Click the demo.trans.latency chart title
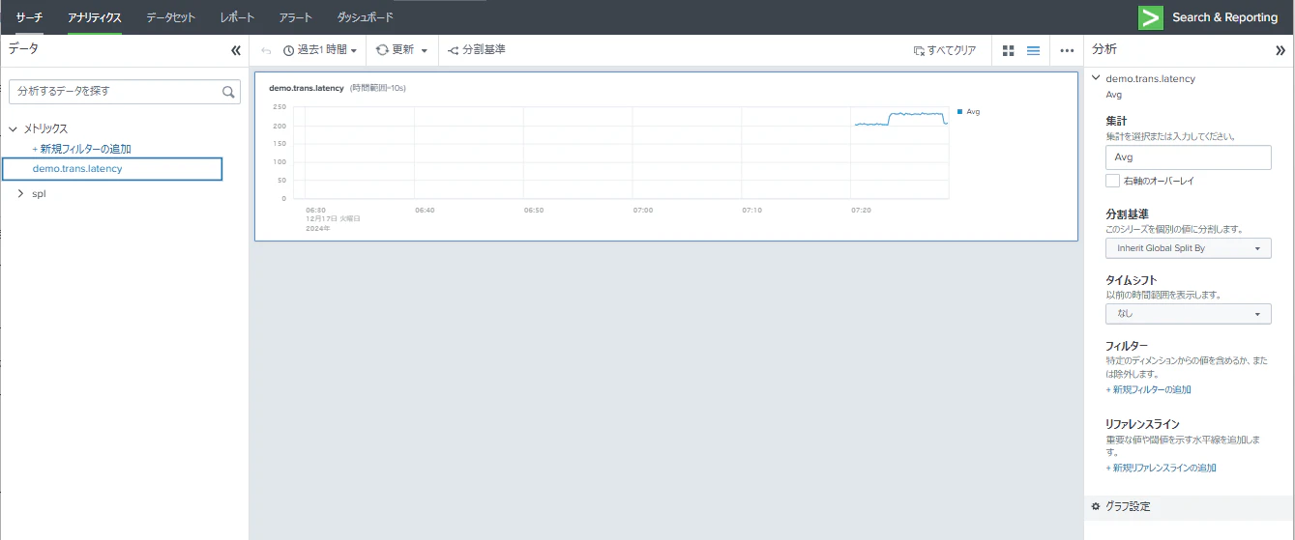The width and height of the screenshot is (1295, 540). (306, 88)
